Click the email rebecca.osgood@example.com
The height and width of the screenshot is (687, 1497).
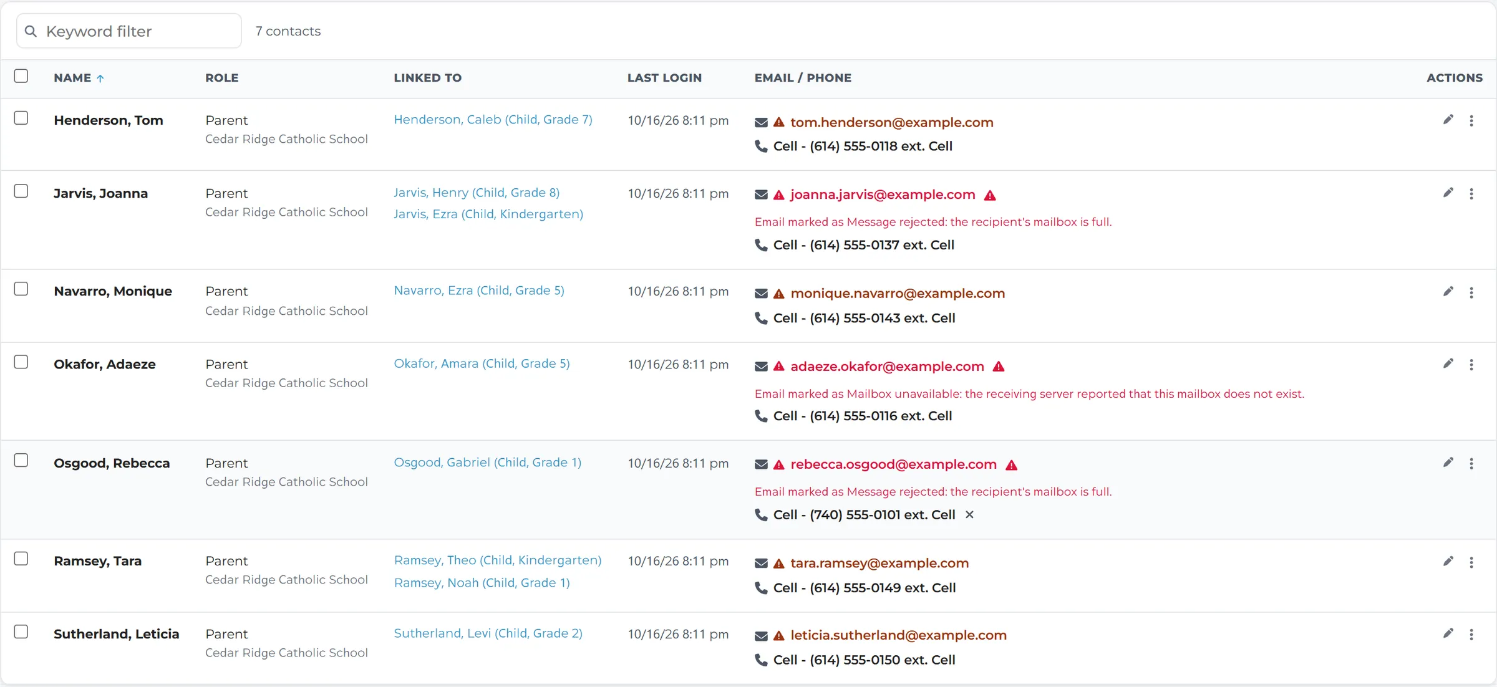pyautogui.click(x=893, y=464)
